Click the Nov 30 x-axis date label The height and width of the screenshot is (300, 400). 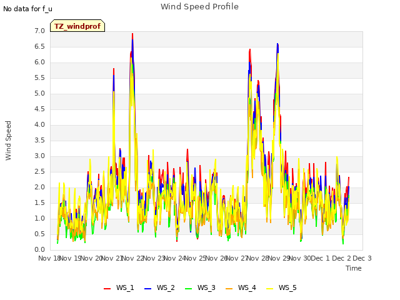click(299, 258)
